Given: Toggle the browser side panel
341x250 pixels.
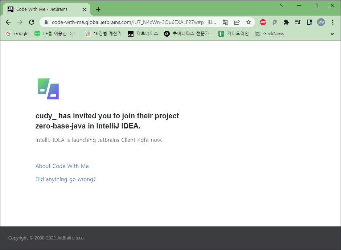Looking at the screenshot, I should (309, 22).
